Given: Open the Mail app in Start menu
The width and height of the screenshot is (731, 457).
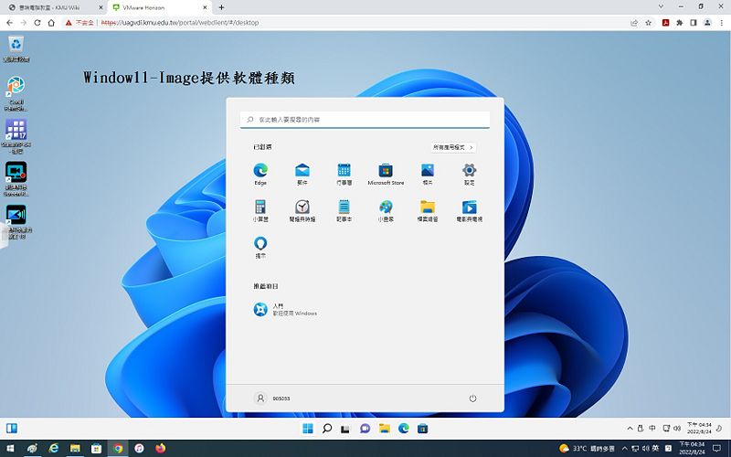Looking at the screenshot, I should [x=302, y=174].
